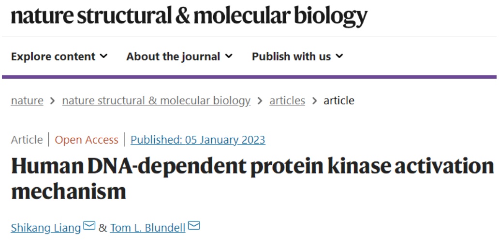This screenshot has width=499, height=246.
Task: Expand the About the journal chevron arrow
Action: (229, 56)
